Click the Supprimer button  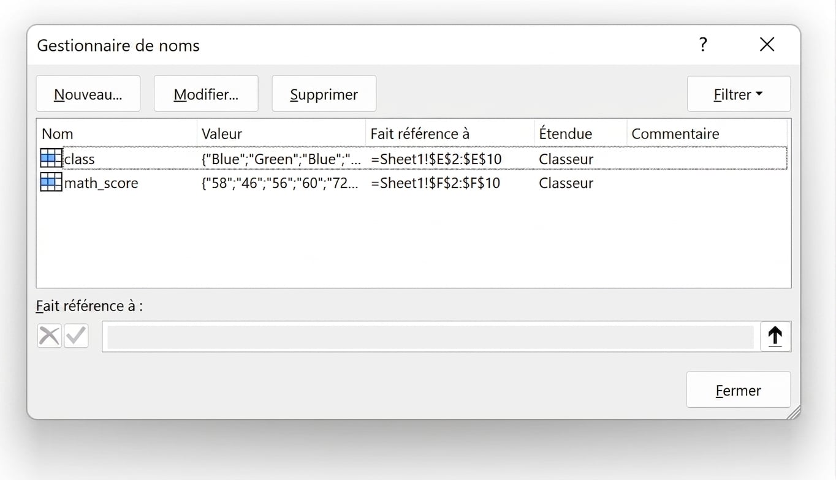click(324, 94)
